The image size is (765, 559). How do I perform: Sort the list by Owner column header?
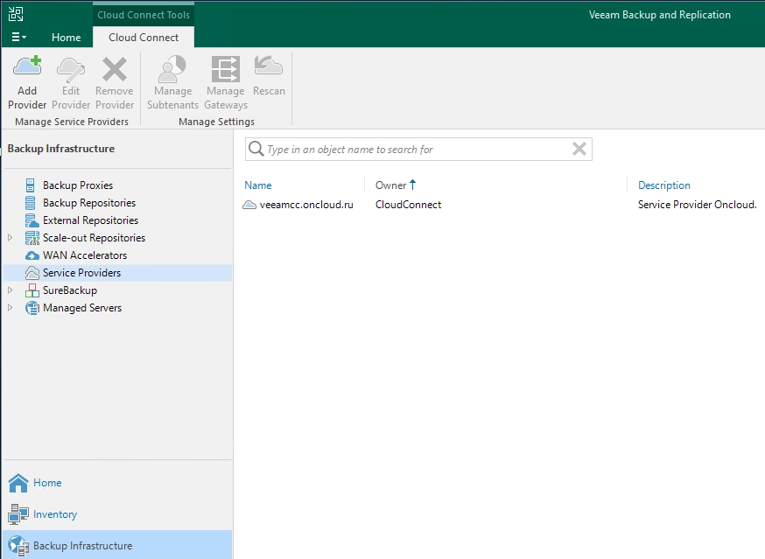(x=391, y=185)
